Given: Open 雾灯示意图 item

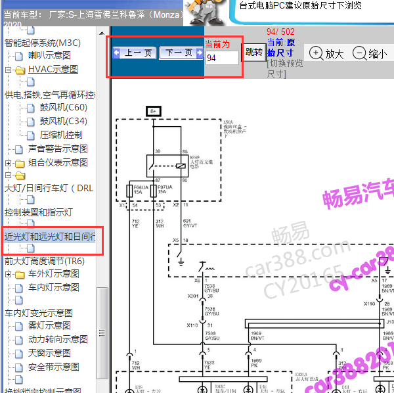Looking at the screenshot, I should click(49, 325).
